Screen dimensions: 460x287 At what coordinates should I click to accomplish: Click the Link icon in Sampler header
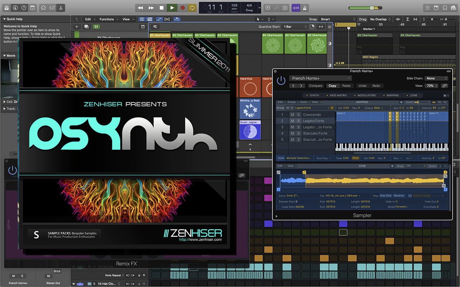coord(445,86)
